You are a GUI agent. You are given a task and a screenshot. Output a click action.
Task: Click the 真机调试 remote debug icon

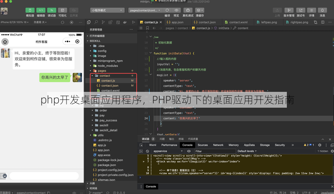pos(188,10)
